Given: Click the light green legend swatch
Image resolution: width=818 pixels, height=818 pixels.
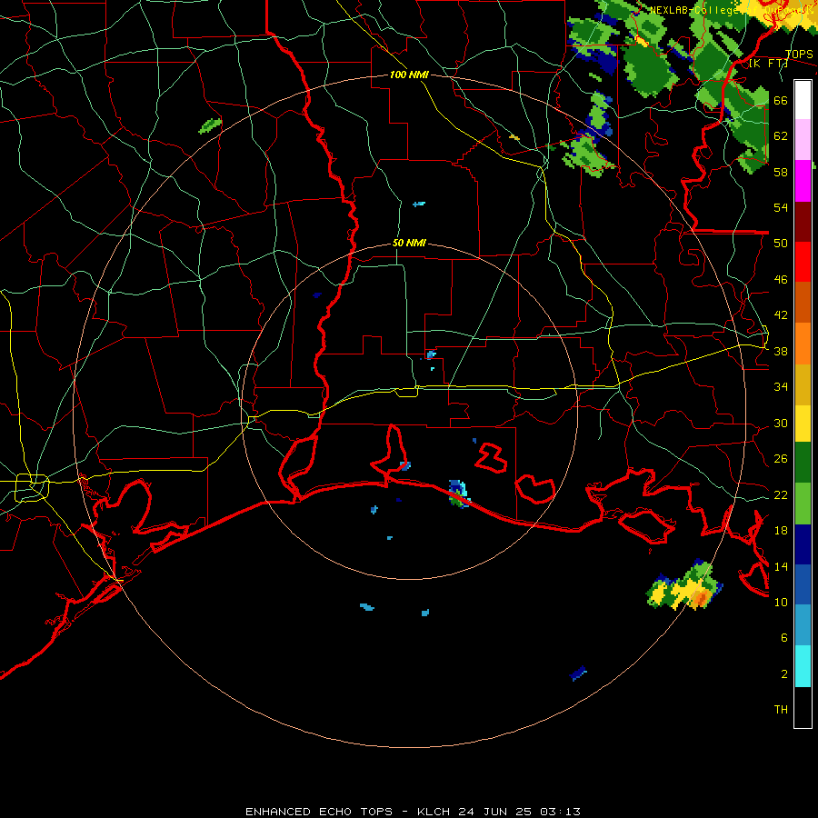Looking at the screenshot, I should 803,503.
